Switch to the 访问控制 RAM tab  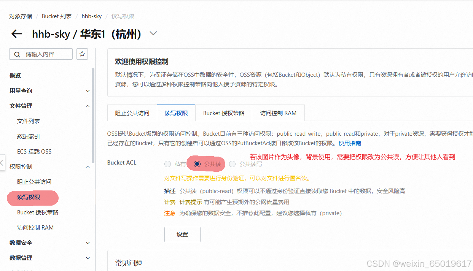tap(278, 113)
